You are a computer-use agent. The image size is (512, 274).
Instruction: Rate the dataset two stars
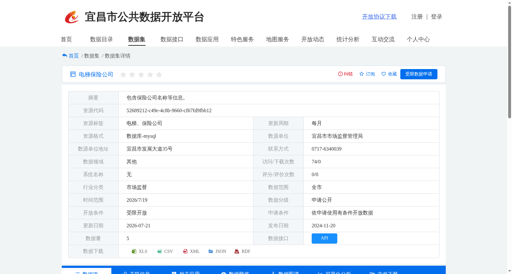[132, 74]
